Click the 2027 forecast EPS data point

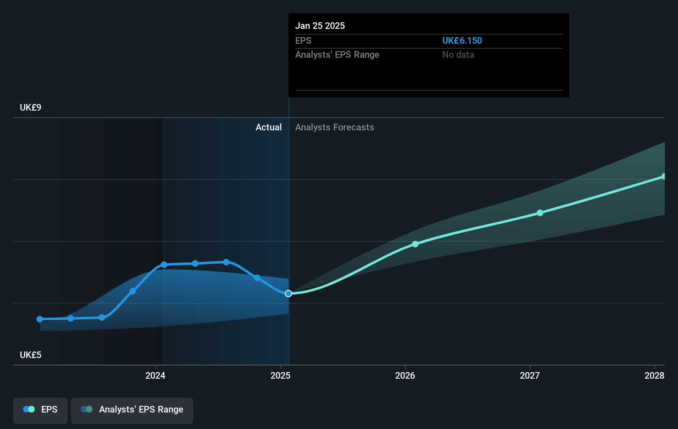pos(540,213)
